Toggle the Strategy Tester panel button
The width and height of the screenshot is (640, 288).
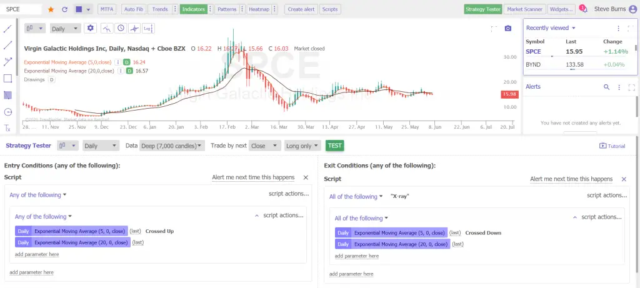tap(483, 9)
